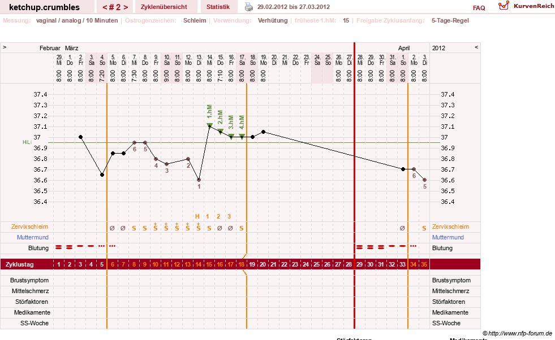Click the Zervixschleim label on the right
This screenshot has width=555, height=340.
450,226
